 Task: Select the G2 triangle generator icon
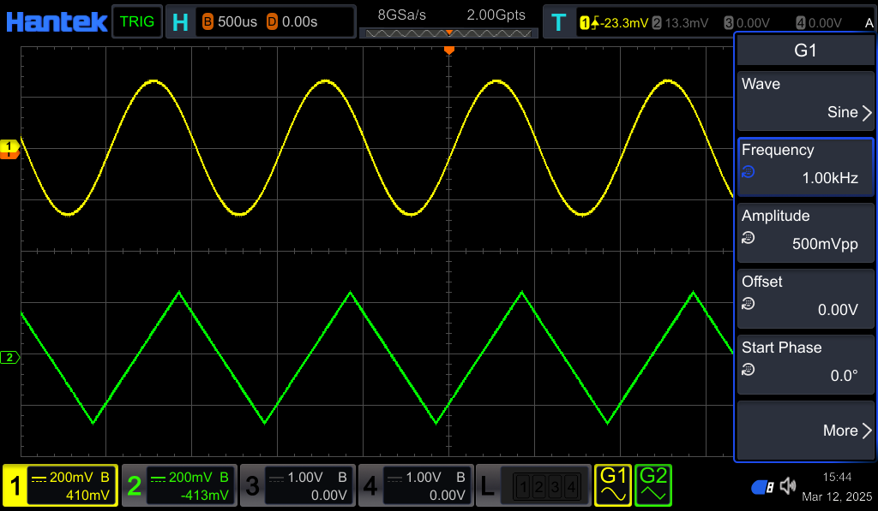pyautogui.click(x=653, y=485)
